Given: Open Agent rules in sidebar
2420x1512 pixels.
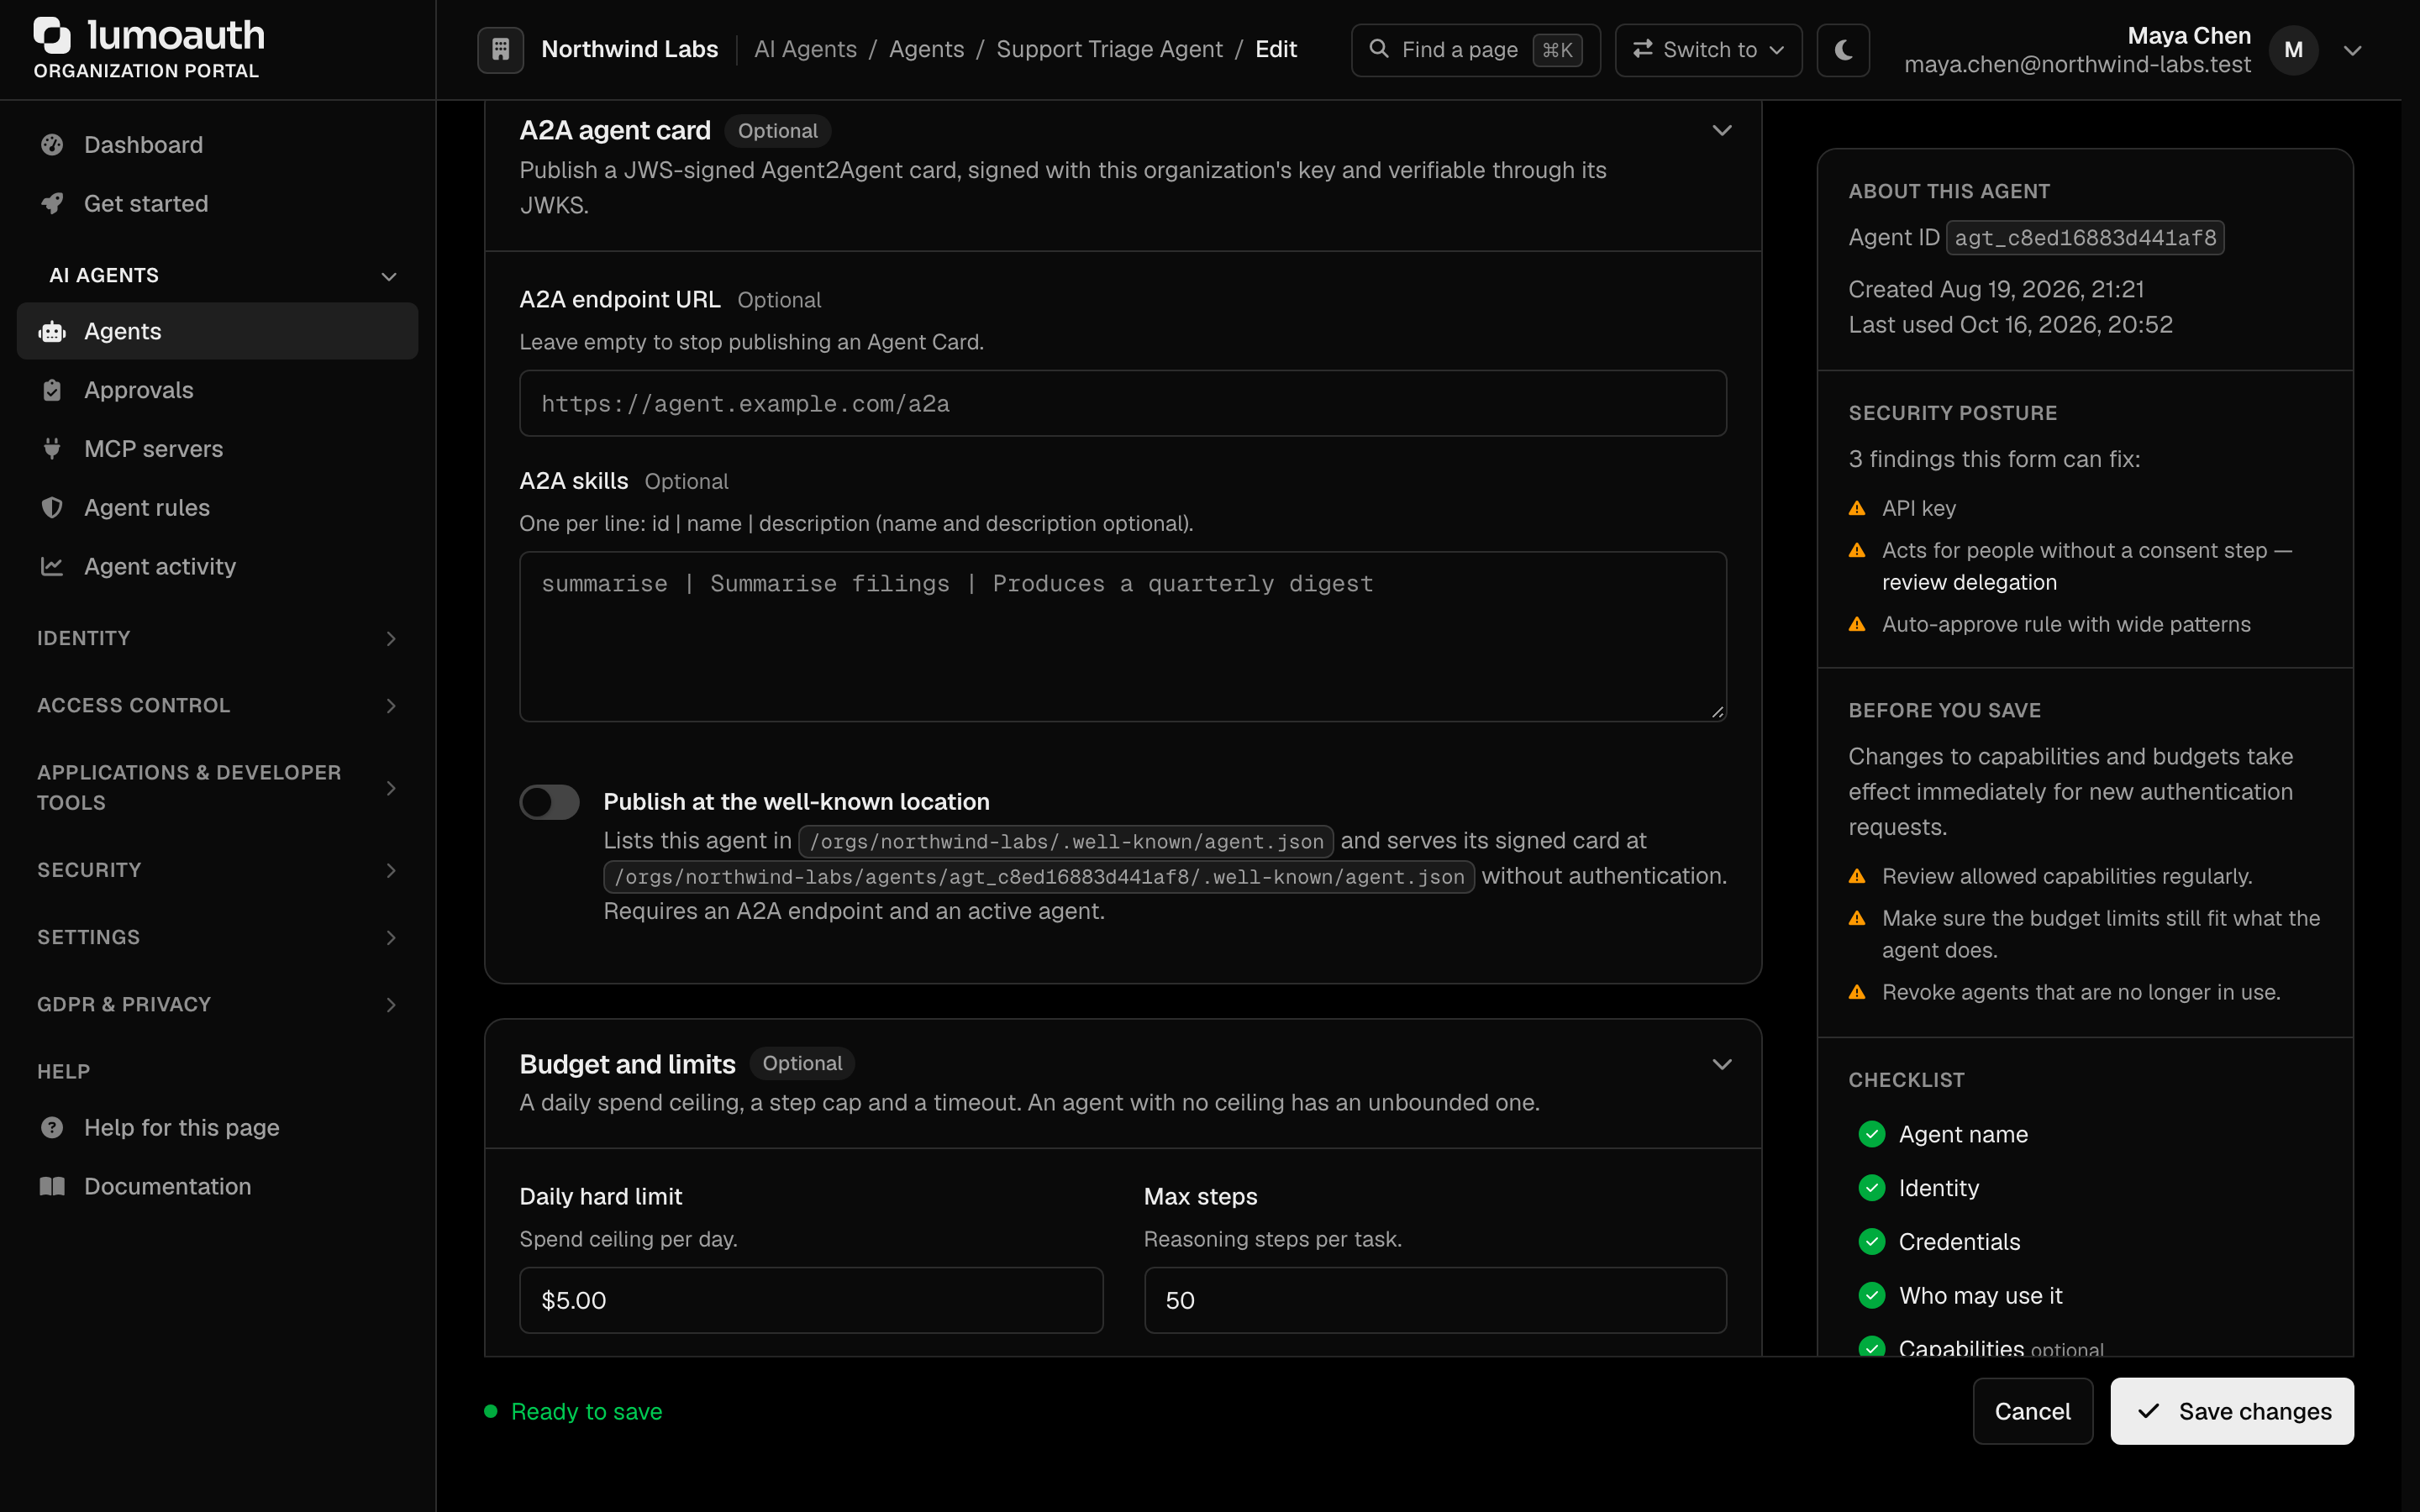Looking at the screenshot, I should point(218,508).
